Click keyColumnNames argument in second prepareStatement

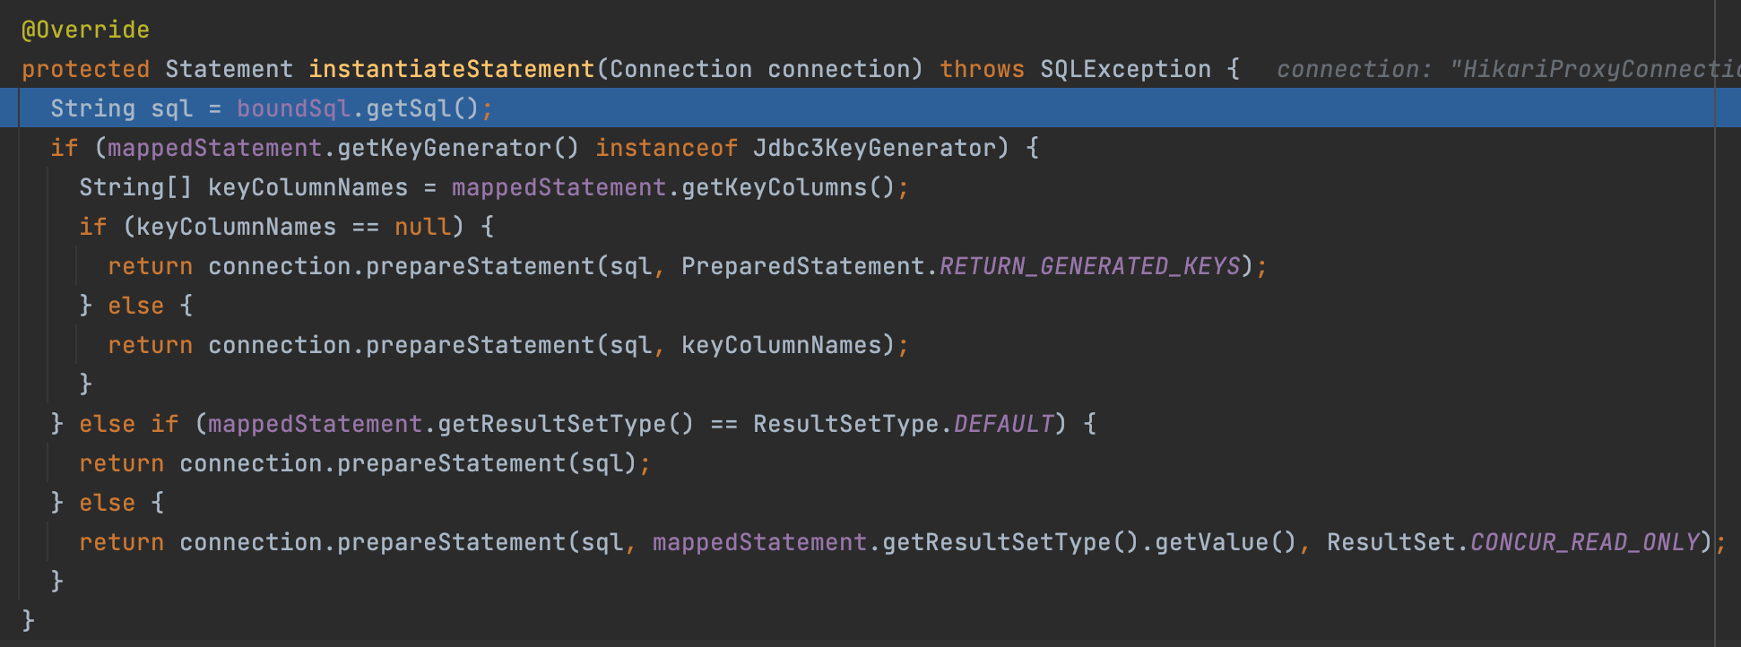coord(781,345)
